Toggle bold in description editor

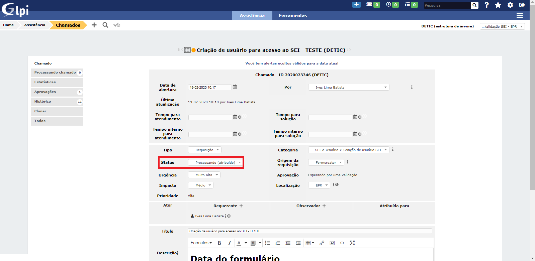click(x=219, y=243)
